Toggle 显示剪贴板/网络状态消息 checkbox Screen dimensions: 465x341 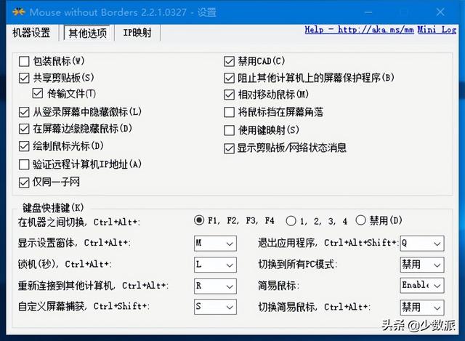pos(230,148)
